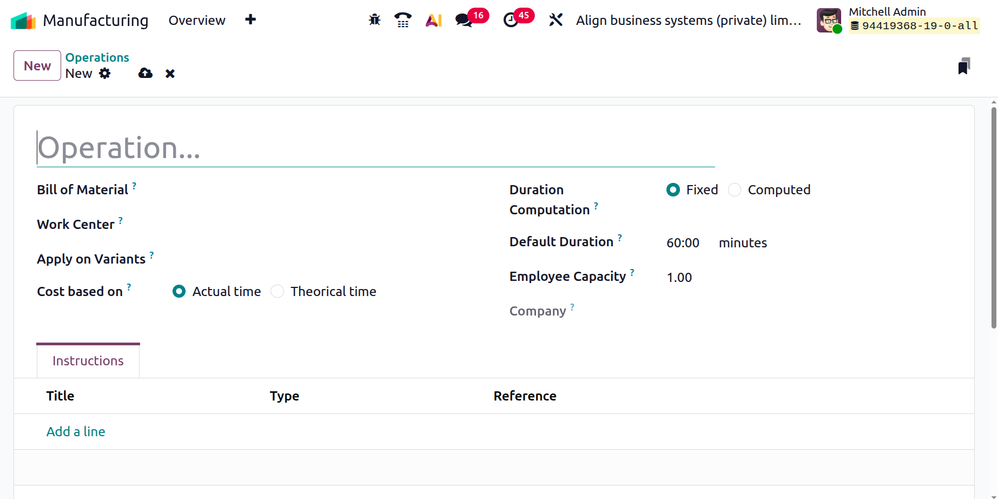Click the wrench and screwdriver tools icon
This screenshot has width=998, height=499.
click(x=556, y=21)
